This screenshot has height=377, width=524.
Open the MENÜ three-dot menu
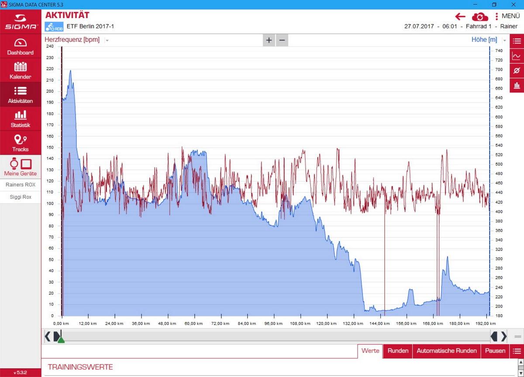click(497, 17)
